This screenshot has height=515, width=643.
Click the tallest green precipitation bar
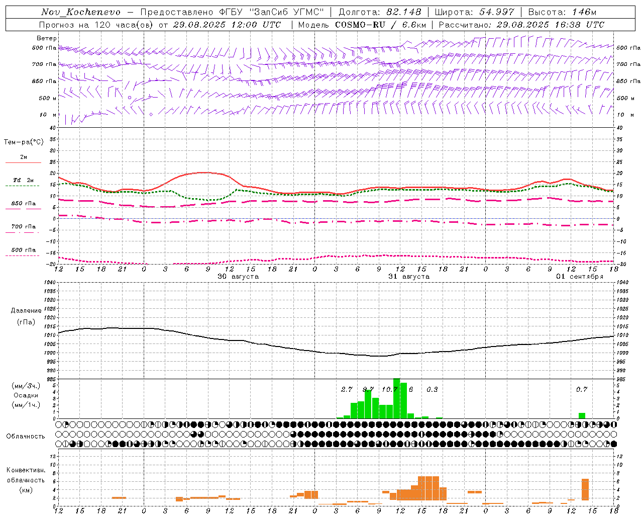pos(396,398)
